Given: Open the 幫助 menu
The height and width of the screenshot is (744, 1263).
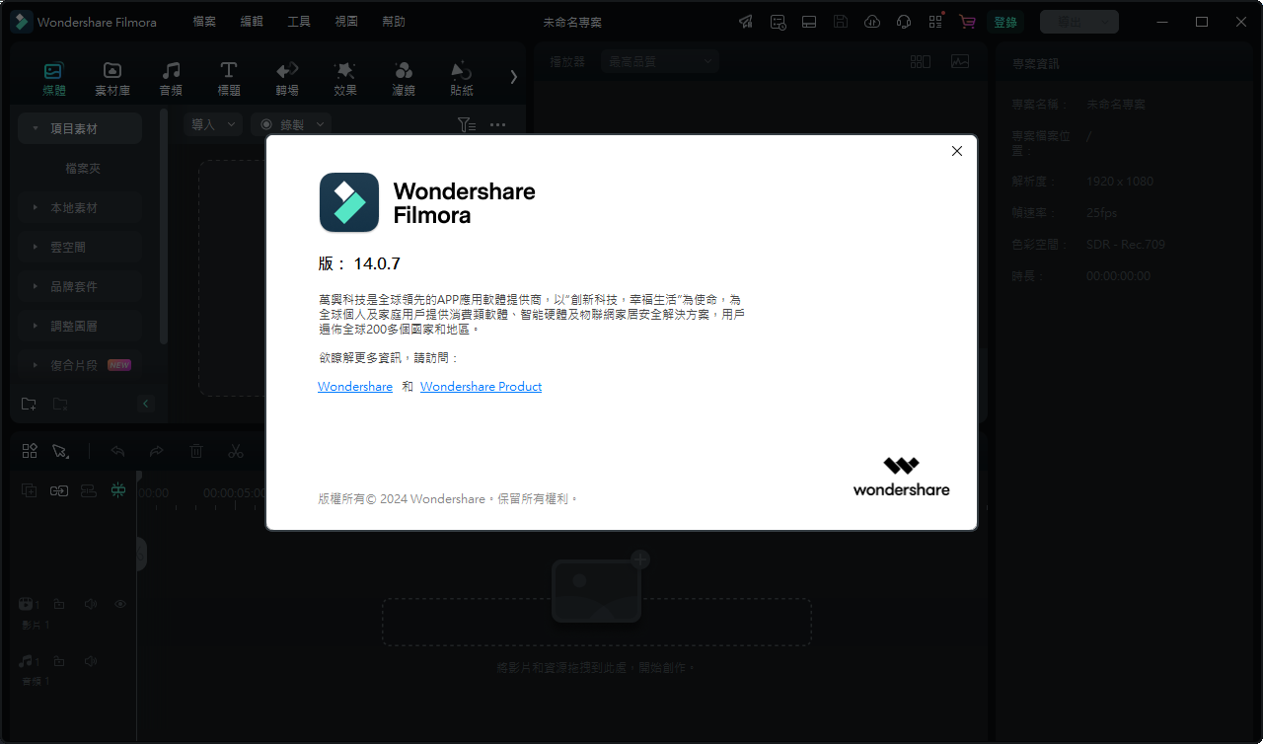Looking at the screenshot, I should [393, 22].
